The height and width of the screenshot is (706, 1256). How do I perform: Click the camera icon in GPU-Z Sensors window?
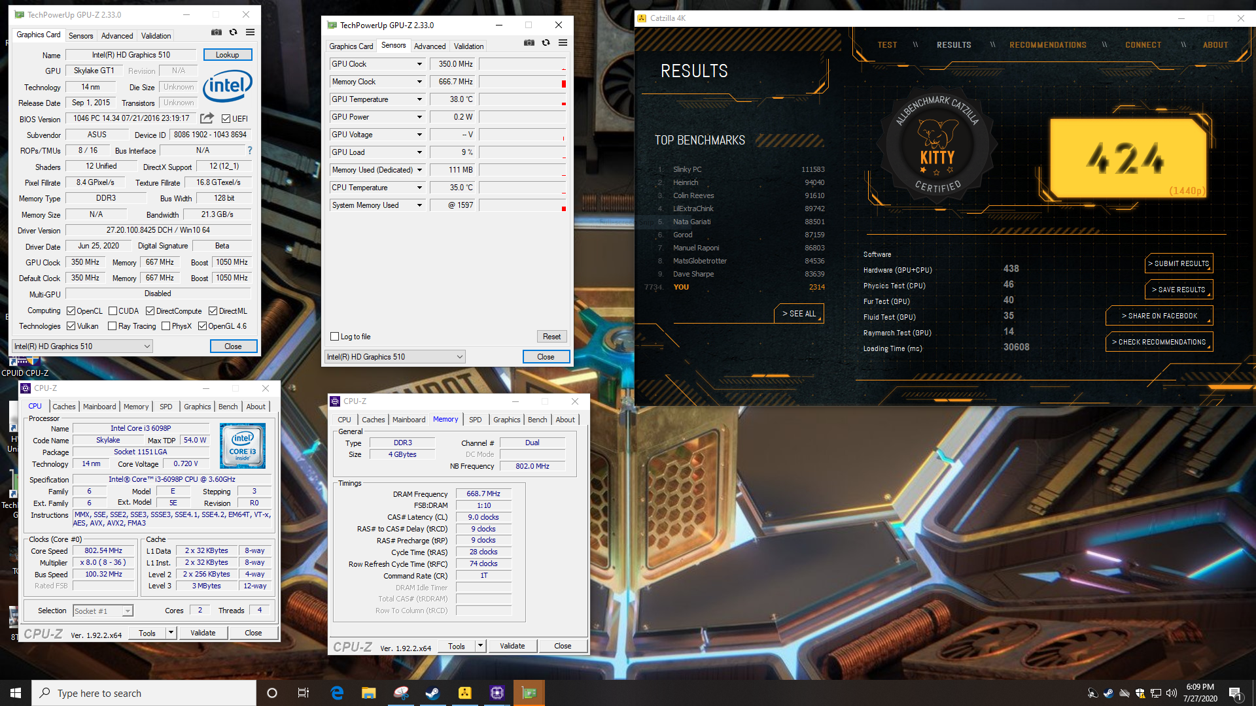pyautogui.click(x=529, y=43)
